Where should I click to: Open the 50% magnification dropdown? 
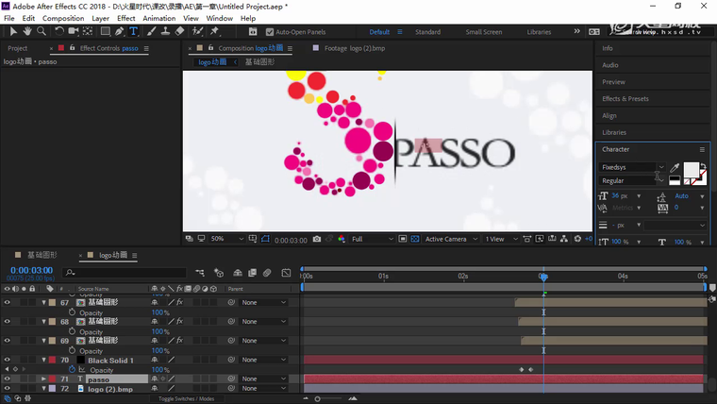tap(227, 240)
